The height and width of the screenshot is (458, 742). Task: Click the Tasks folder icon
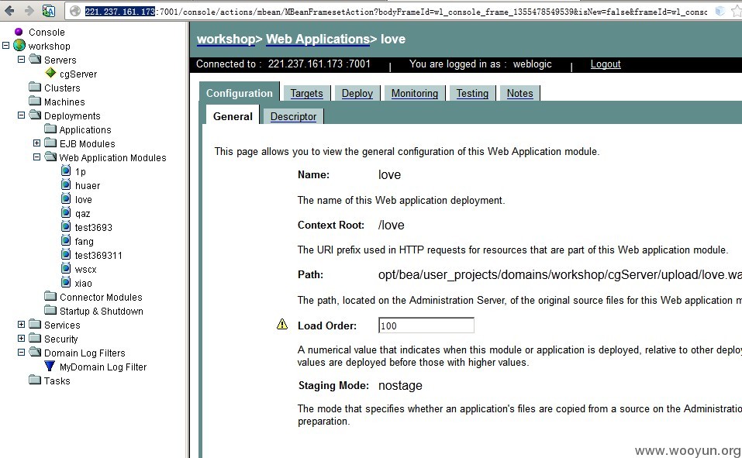[35, 380]
